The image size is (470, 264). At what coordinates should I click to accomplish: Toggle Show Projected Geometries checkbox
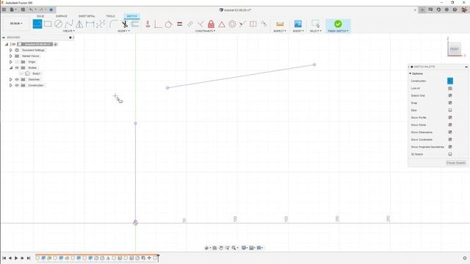point(450,147)
